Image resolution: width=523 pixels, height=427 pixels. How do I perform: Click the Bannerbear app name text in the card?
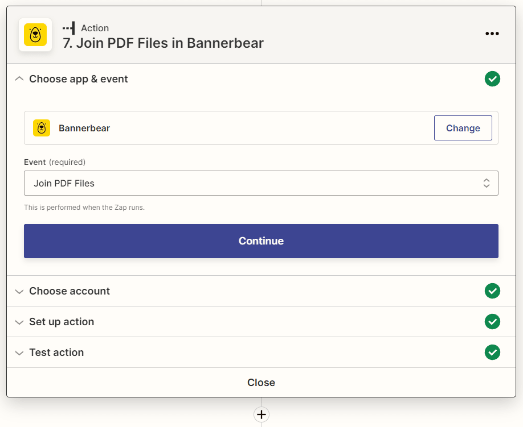84,128
